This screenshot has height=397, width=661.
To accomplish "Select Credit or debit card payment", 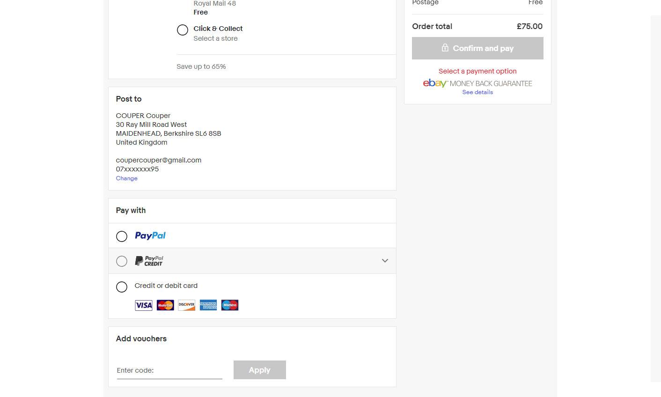I will 122,287.
